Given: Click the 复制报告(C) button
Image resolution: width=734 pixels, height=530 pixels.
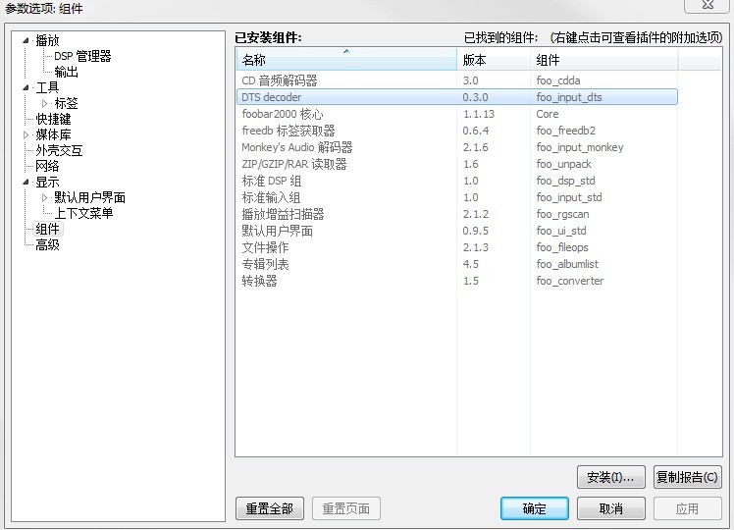Looking at the screenshot, I should pyautogui.click(x=687, y=477).
